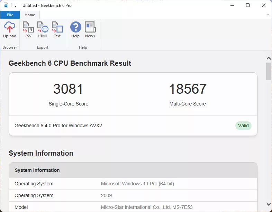Click the scrollbar down arrow
272x212 pixels.
click(x=269, y=204)
